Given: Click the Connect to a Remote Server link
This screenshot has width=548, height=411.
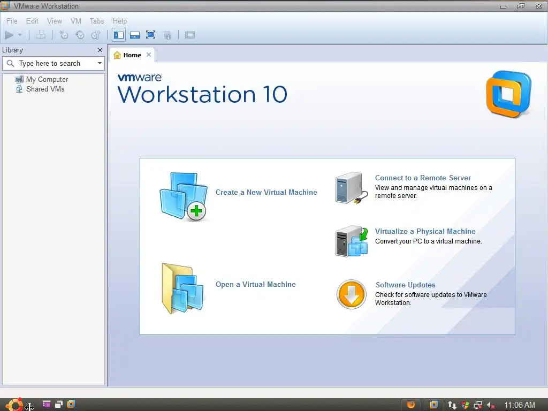Looking at the screenshot, I should (423, 178).
